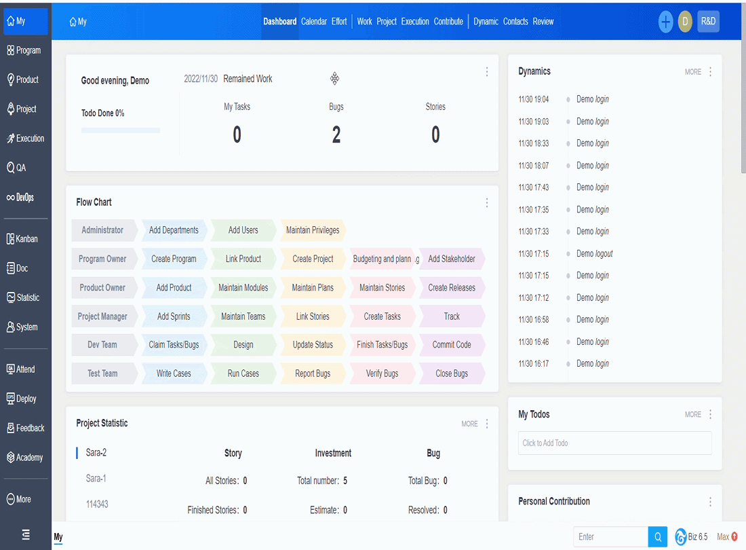
Task: Switch to the Contribute tab
Action: (448, 22)
